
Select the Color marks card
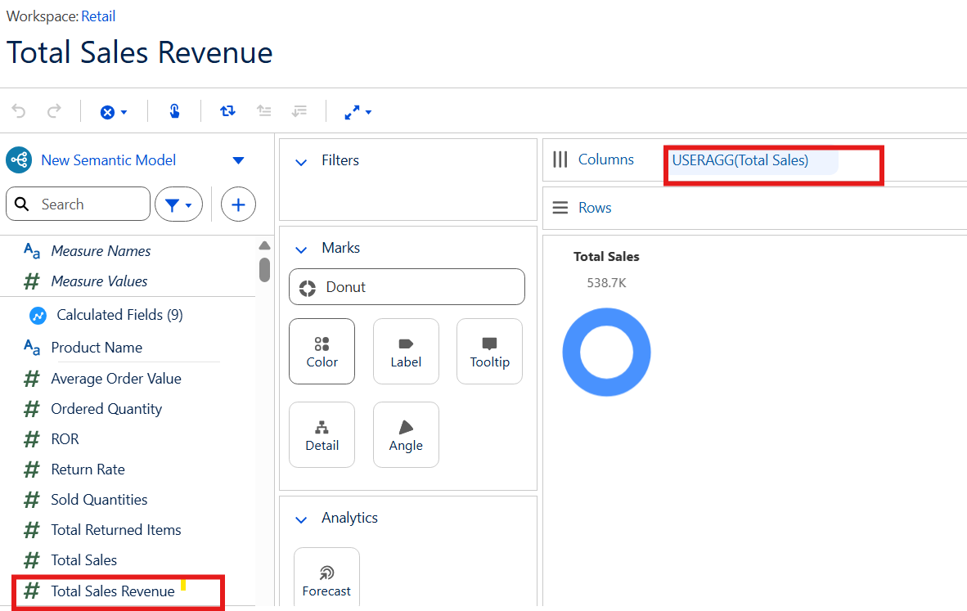pyautogui.click(x=322, y=351)
